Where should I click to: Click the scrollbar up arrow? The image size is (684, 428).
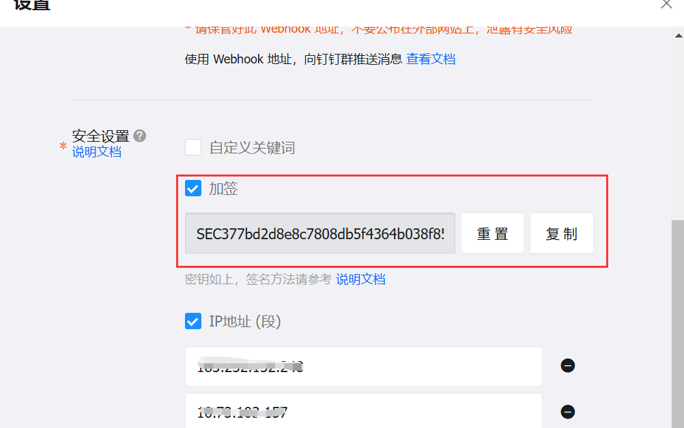679,35
